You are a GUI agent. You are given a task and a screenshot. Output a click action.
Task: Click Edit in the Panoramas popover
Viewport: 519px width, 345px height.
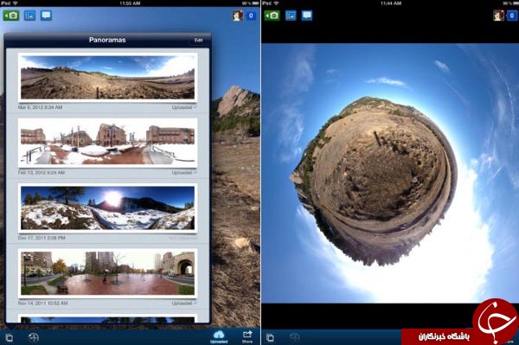pyautogui.click(x=198, y=40)
